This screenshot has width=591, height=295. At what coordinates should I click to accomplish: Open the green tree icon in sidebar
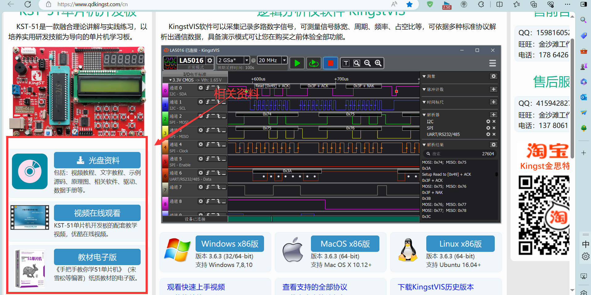(x=584, y=128)
